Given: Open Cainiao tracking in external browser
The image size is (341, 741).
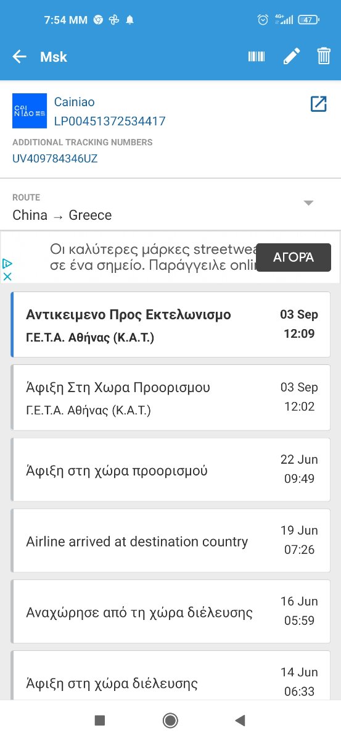Looking at the screenshot, I should 318,104.
